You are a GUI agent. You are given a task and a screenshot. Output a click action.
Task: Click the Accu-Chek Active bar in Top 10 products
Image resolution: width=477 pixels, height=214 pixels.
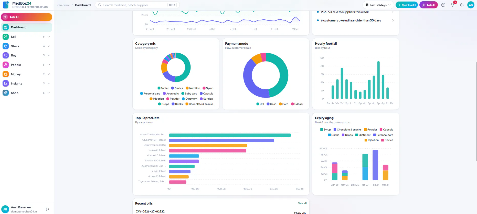pyautogui.click(x=230, y=135)
